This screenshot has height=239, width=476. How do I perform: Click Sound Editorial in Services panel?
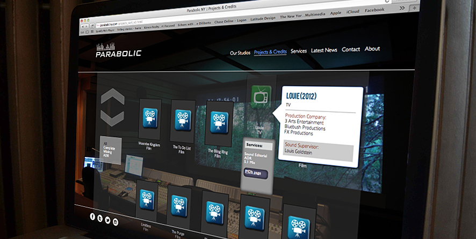point(256,155)
